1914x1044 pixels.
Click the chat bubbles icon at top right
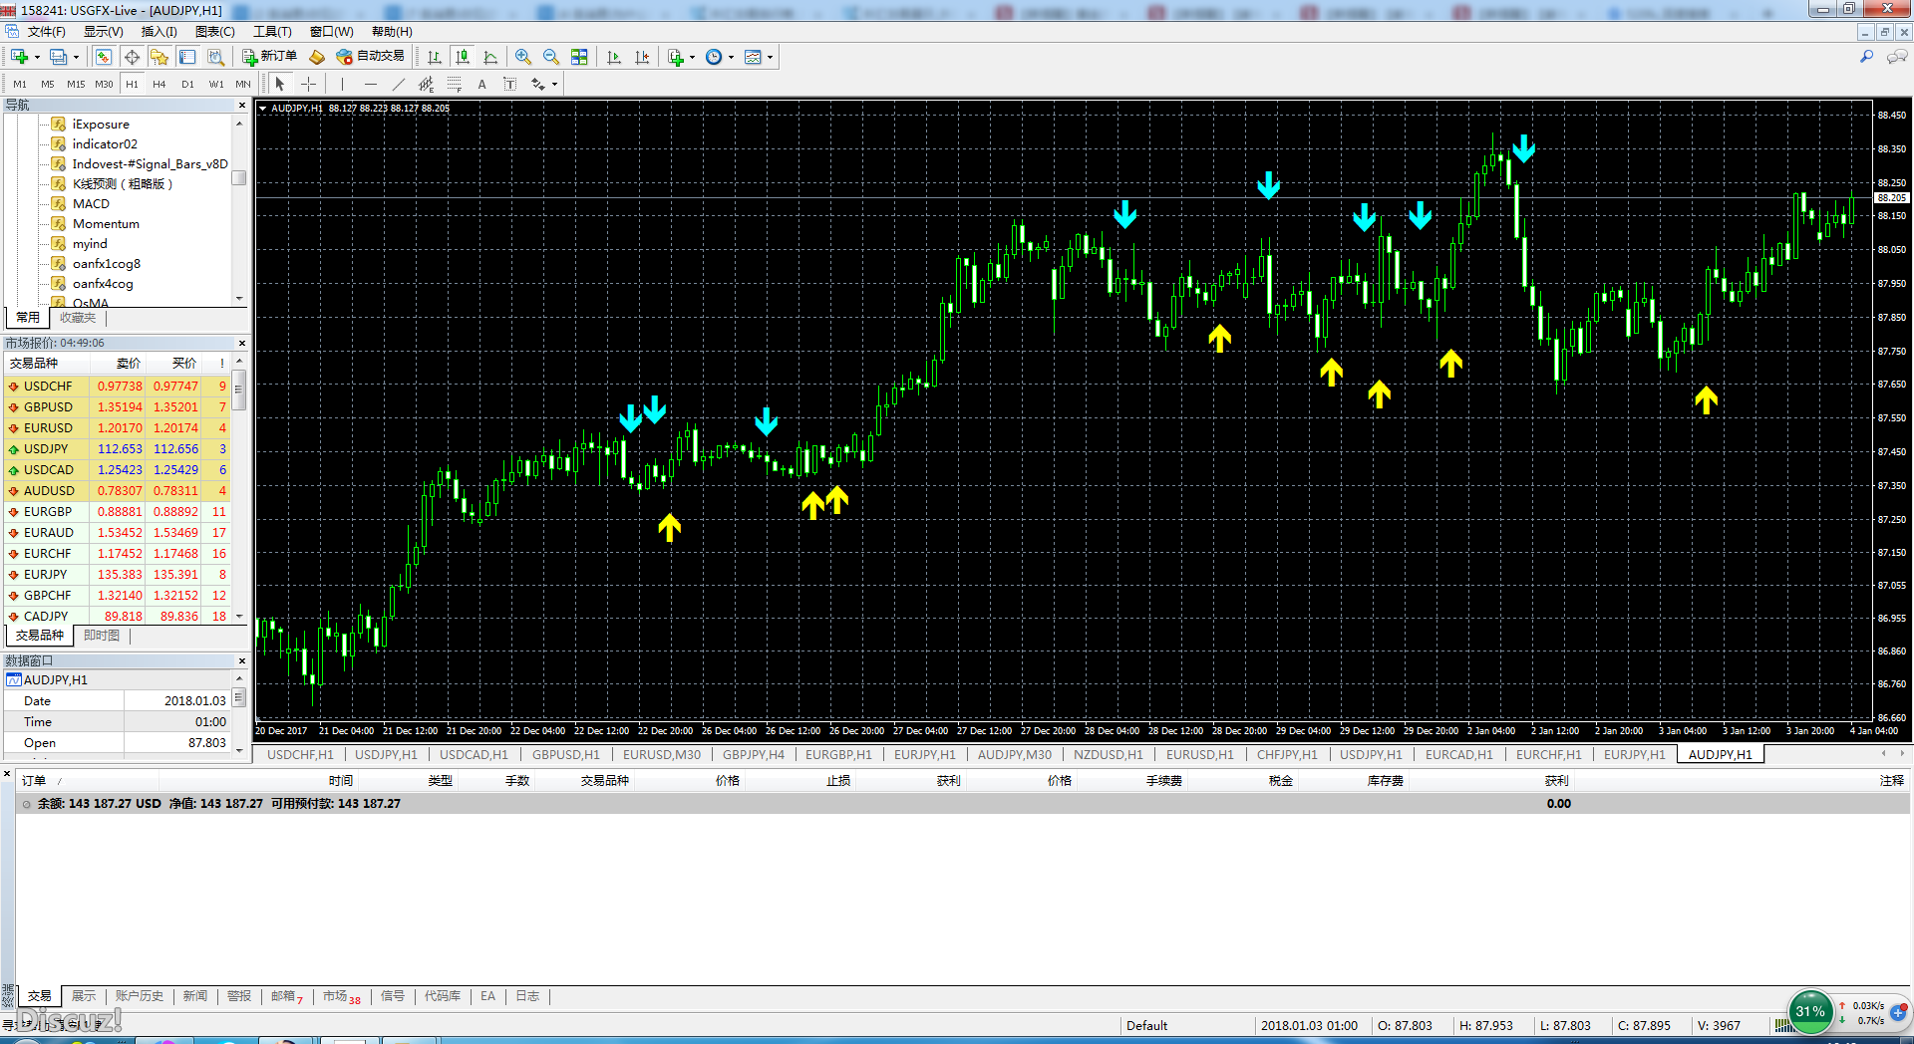point(1897,57)
